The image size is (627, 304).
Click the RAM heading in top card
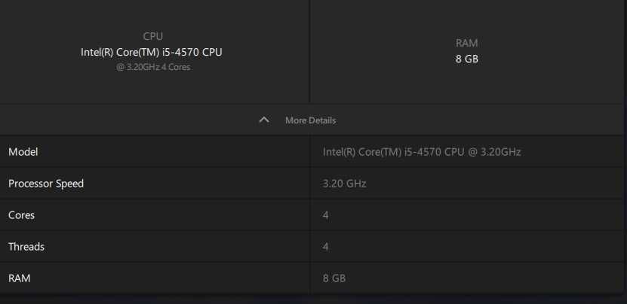(466, 43)
